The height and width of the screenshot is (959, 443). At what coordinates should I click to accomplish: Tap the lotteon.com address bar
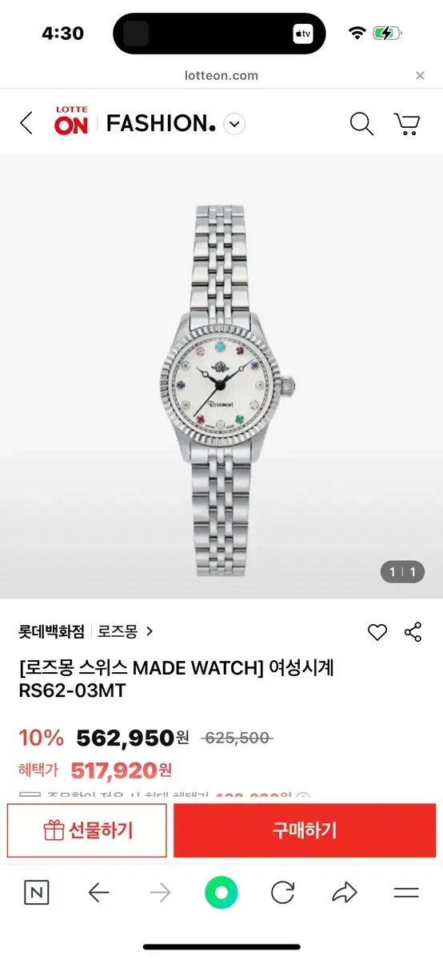click(221, 76)
